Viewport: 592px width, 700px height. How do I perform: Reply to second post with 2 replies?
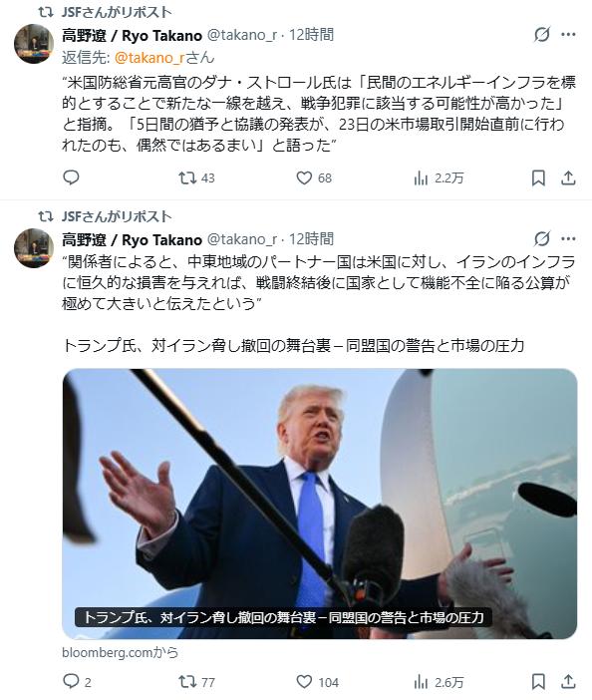77,682
